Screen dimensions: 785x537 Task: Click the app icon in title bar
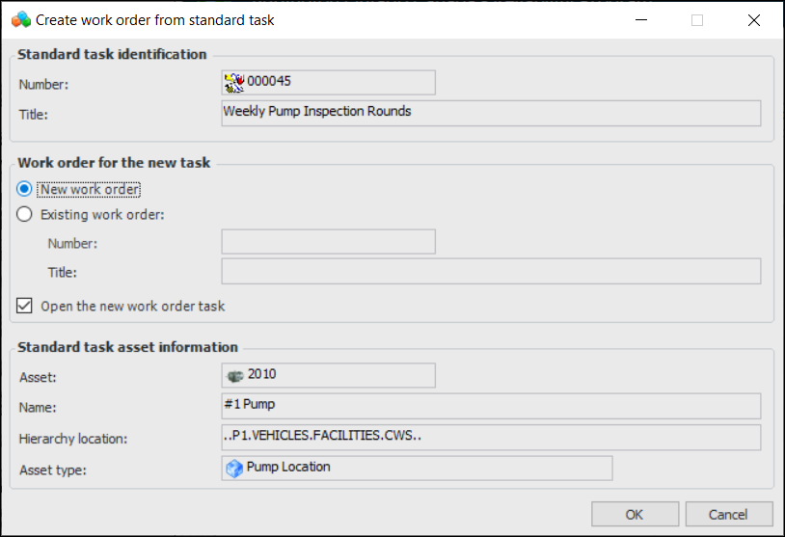coord(20,19)
